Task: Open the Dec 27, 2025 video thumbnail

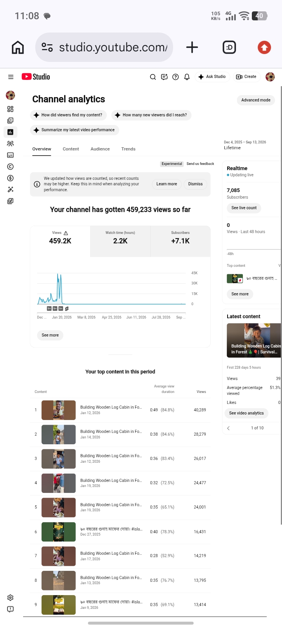Action: [x=59, y=532]
